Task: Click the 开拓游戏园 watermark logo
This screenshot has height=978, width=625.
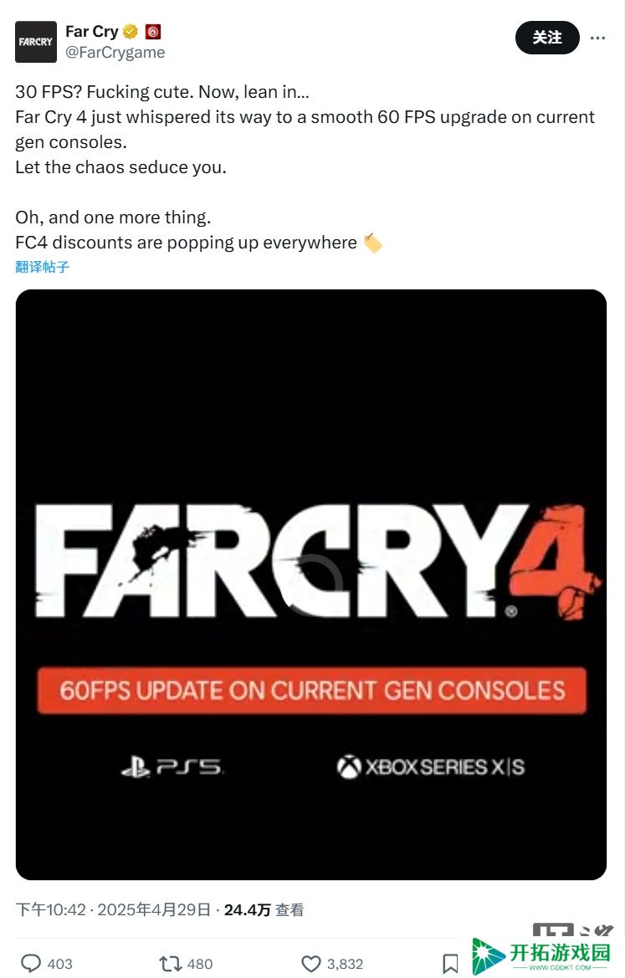Action: (x=541, y=955)
